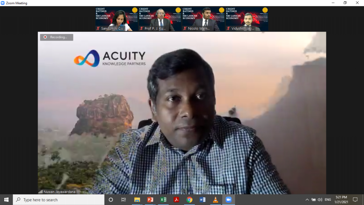364x205 pixels.
Task: Open the Windows Start menu
Action: (x=6, y=200)
